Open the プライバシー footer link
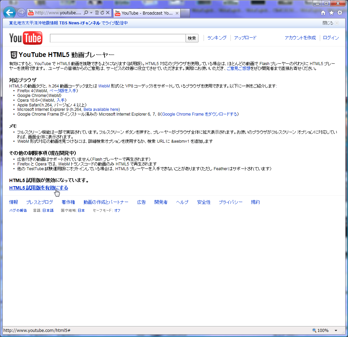Viewport: 348px width, 337px height. [231, 202]
